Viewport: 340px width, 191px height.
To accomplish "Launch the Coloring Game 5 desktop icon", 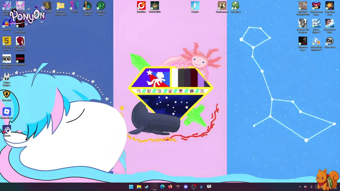I will [x=7, y=44].
